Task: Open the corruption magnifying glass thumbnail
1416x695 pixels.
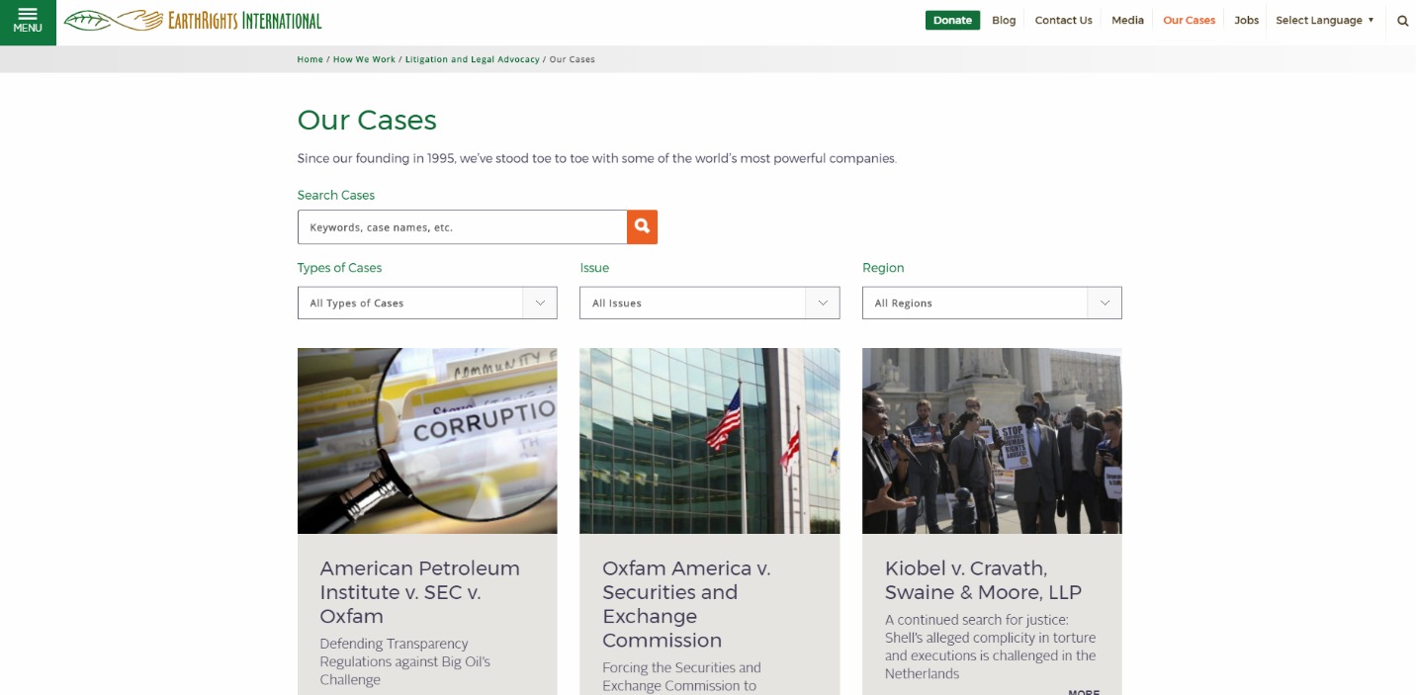Action: [x=427, y=441]
